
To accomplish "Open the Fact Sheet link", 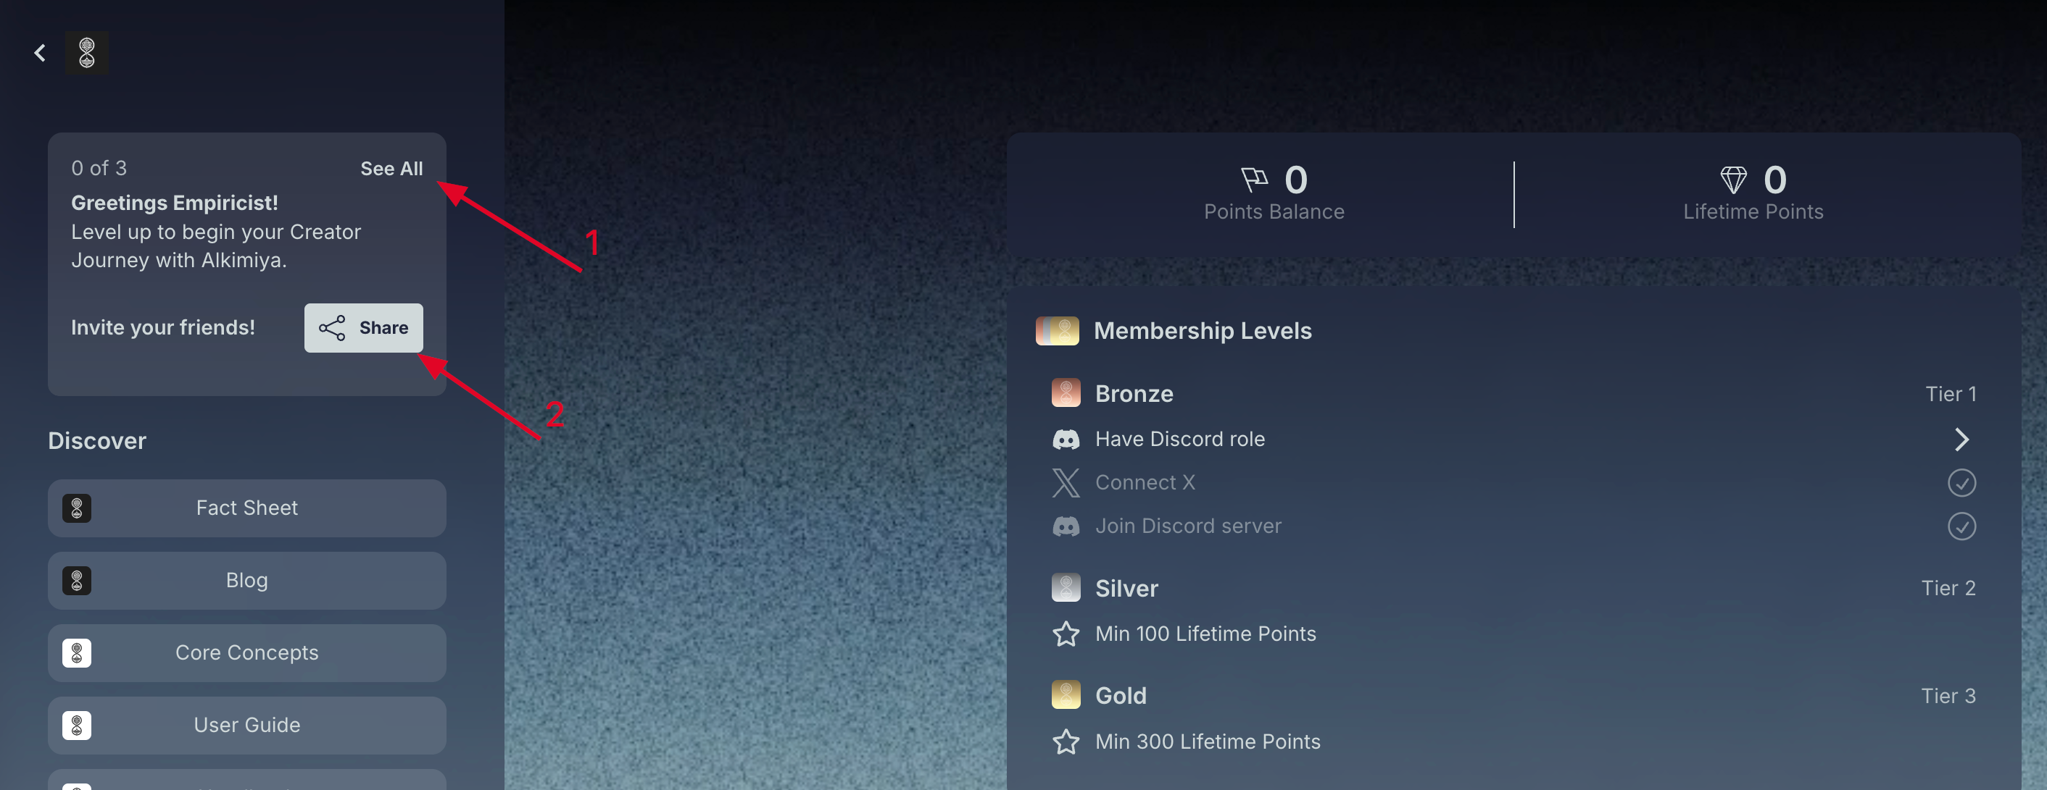I will [247, 508].
